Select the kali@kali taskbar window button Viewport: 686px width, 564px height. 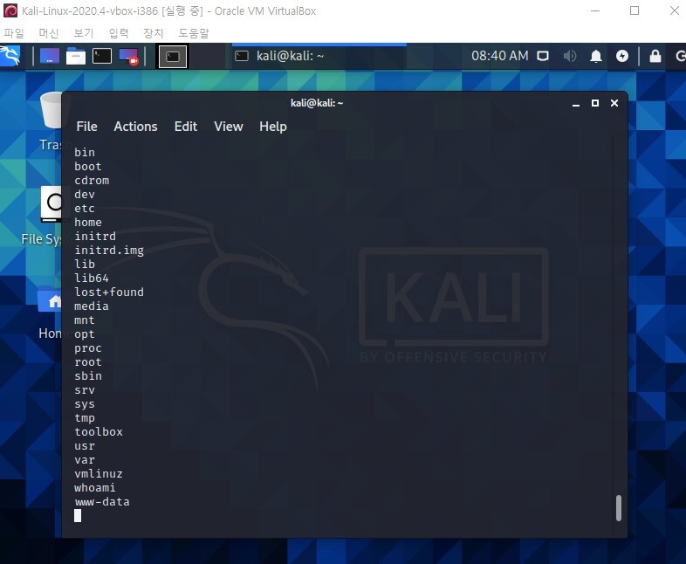point(319,56)
